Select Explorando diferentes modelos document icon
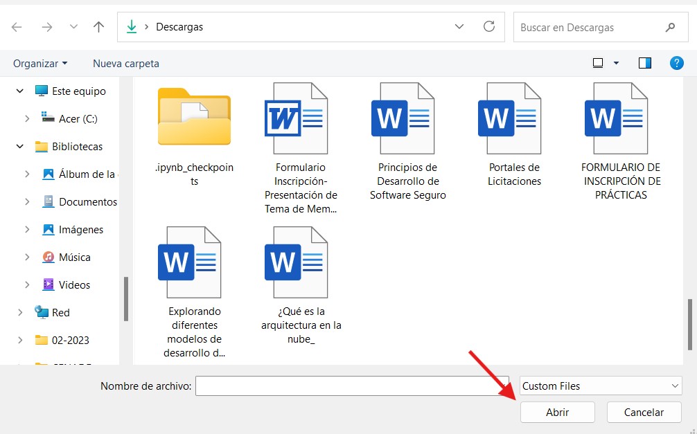 pos(189,262)
